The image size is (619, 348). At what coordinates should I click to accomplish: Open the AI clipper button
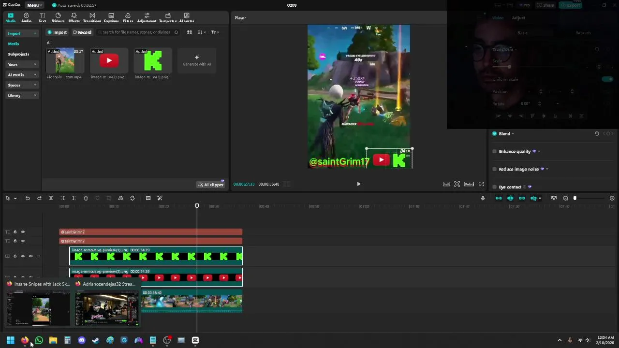[211, 185]
